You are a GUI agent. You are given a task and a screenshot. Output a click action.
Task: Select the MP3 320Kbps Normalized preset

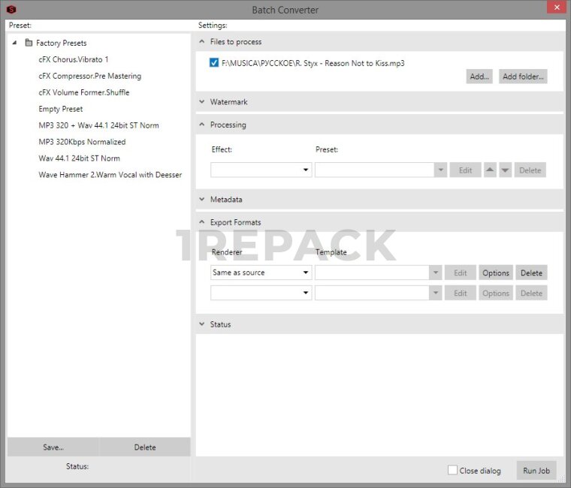click(x=82, y=142)
